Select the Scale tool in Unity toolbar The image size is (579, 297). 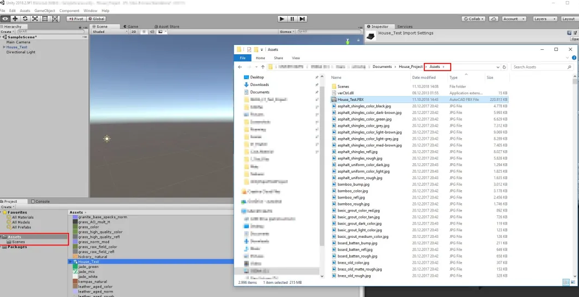click(x=35, y=19)
